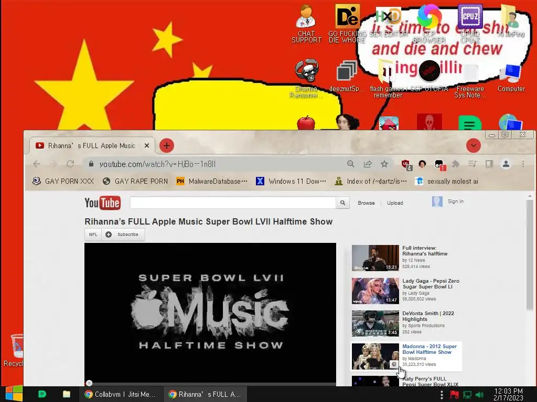Bookmark this page with the star icon
This screenshot has height=402, width=537.
(x=384, y=164)
